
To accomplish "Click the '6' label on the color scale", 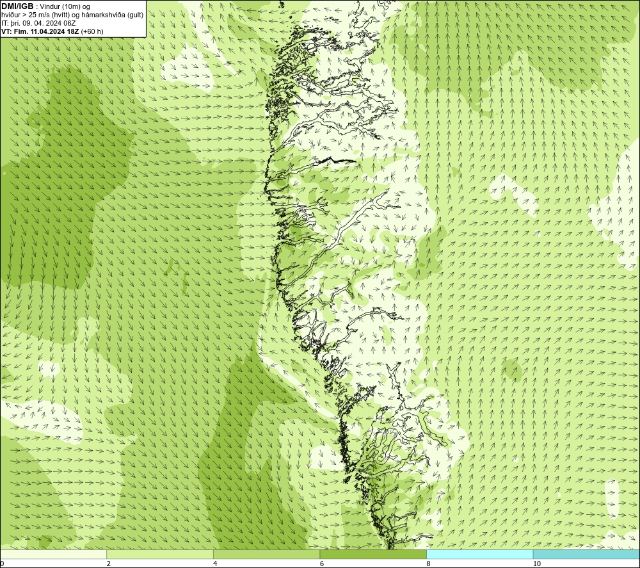I will pyautogui.click(x=322, y=564).
